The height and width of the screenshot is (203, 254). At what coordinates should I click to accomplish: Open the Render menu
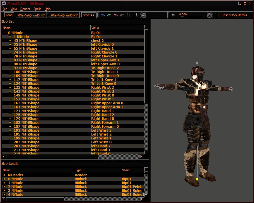pos(25,9)
